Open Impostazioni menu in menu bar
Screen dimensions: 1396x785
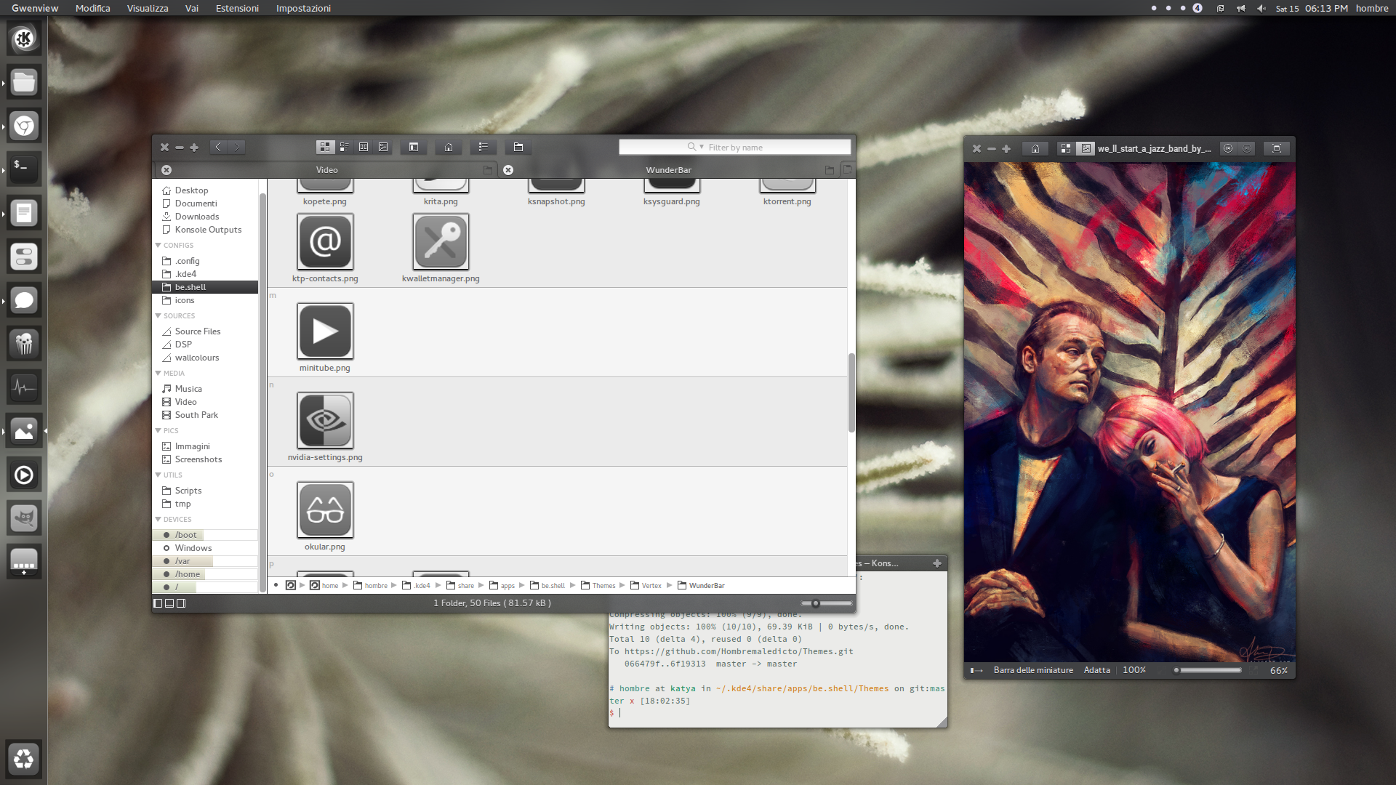pos(303,8)
